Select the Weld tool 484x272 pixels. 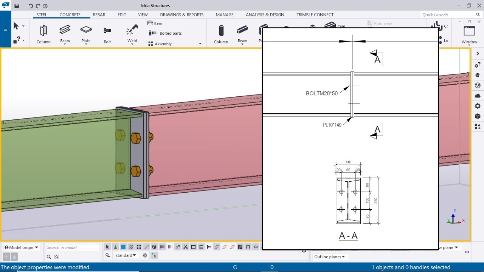click(132, 33)
